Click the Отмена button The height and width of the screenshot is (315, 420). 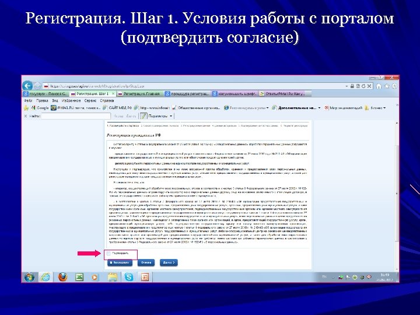coord(146,262)
